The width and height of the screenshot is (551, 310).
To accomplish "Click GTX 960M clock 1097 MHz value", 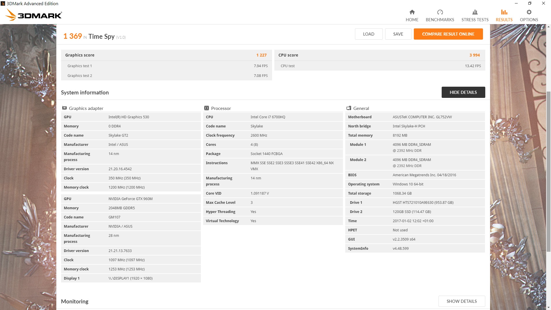I will [x=126, y=260].
